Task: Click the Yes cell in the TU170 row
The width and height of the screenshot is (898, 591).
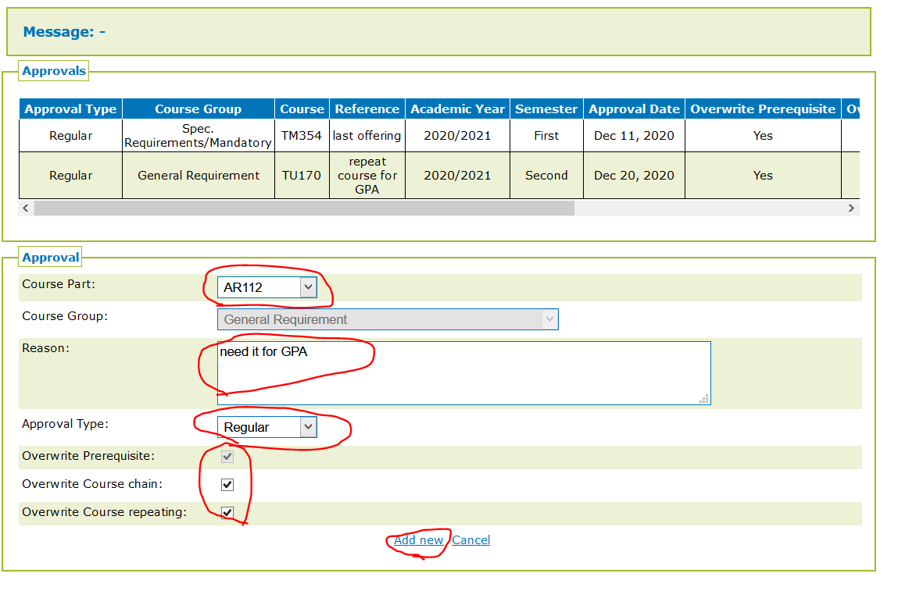Action: coord(763,176)
